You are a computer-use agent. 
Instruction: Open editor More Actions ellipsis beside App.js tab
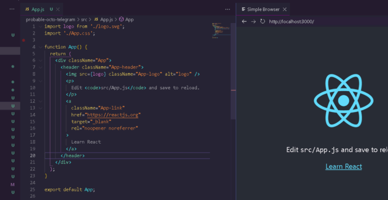click(x=227, y=9)
